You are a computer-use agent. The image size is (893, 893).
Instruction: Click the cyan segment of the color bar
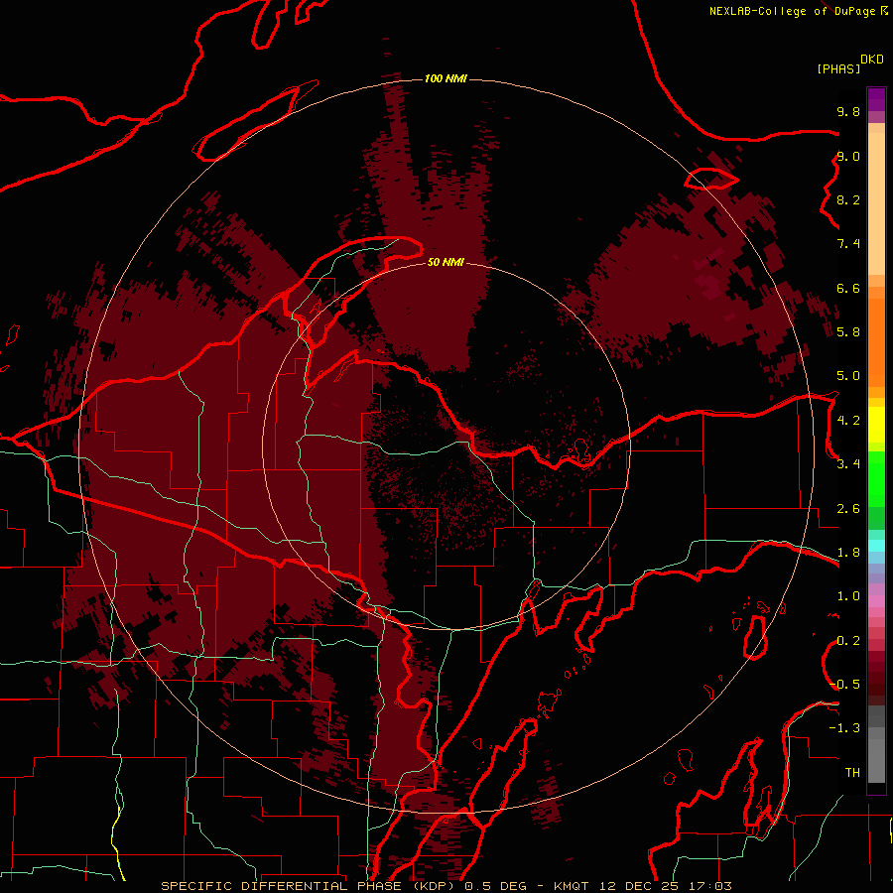coord(876,546)
